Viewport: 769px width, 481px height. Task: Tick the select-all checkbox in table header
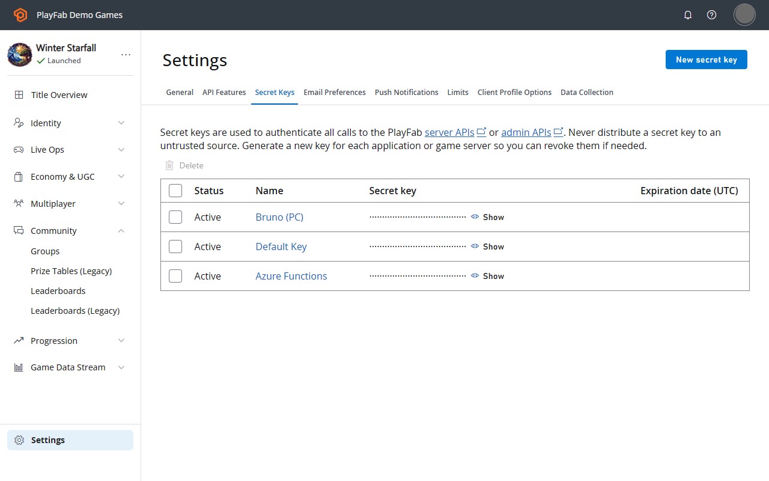(175, 191)
